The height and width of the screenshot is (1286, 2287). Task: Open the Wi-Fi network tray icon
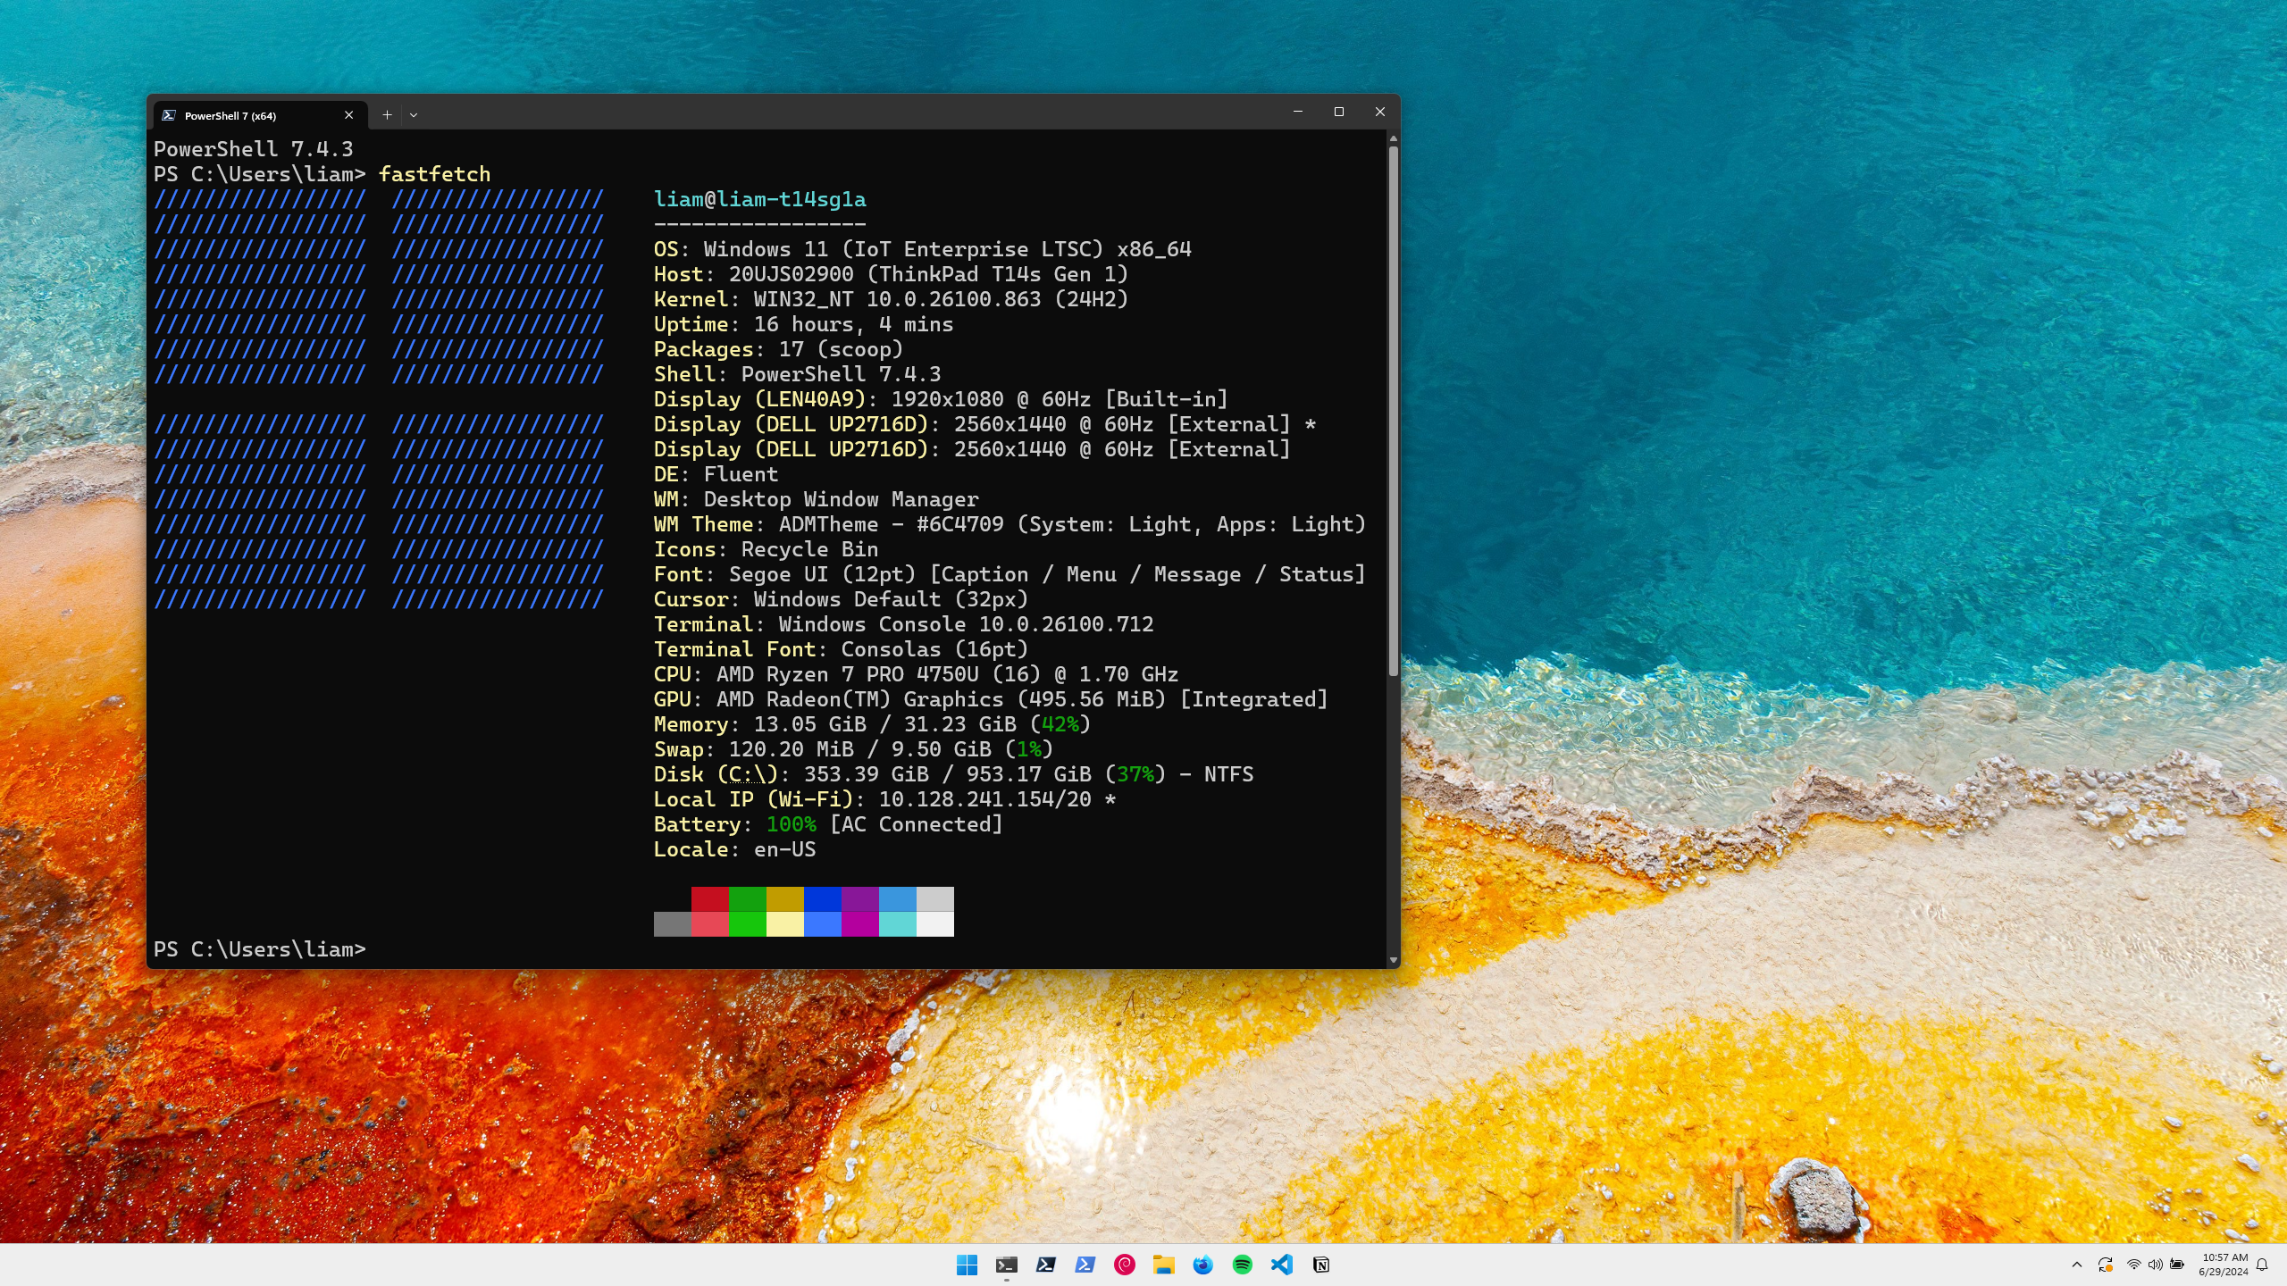click(x=2133, y=1265)
